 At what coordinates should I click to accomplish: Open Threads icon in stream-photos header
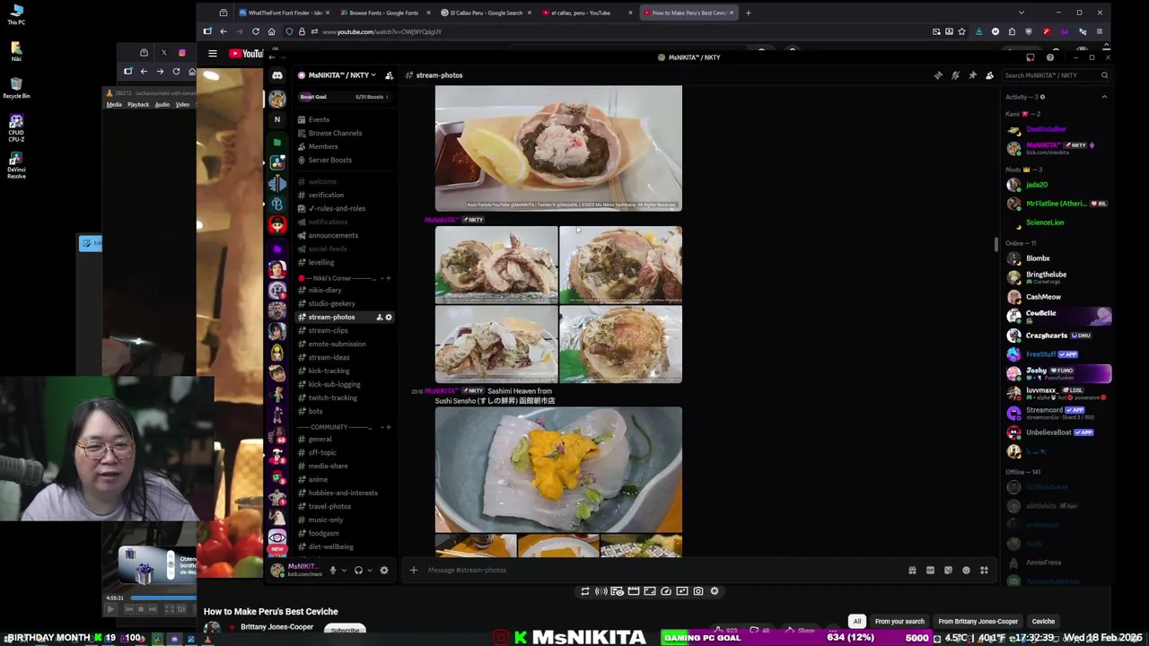938,75
